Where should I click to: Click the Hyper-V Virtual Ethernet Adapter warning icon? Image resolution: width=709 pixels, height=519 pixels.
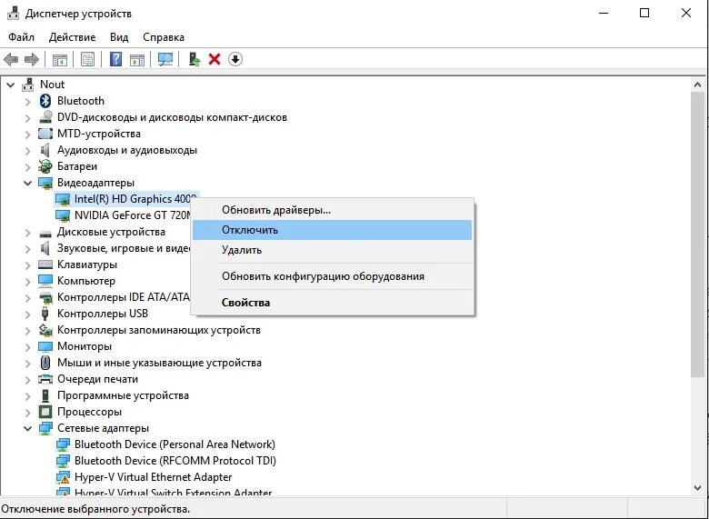(63, 477)
